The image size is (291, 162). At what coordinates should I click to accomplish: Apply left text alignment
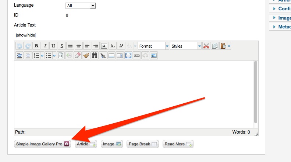(x=87, y=46)
